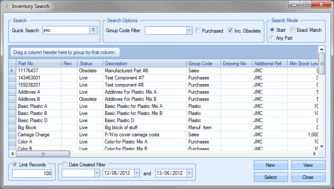Click the row selector arrow for part 11176437

(x=12, y=71)
